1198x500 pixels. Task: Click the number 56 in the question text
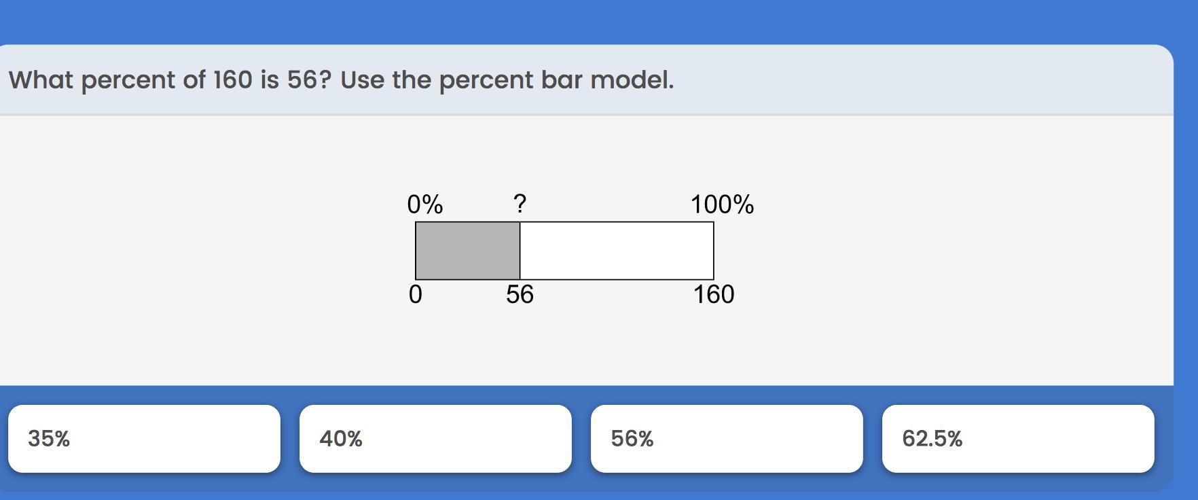303,80
